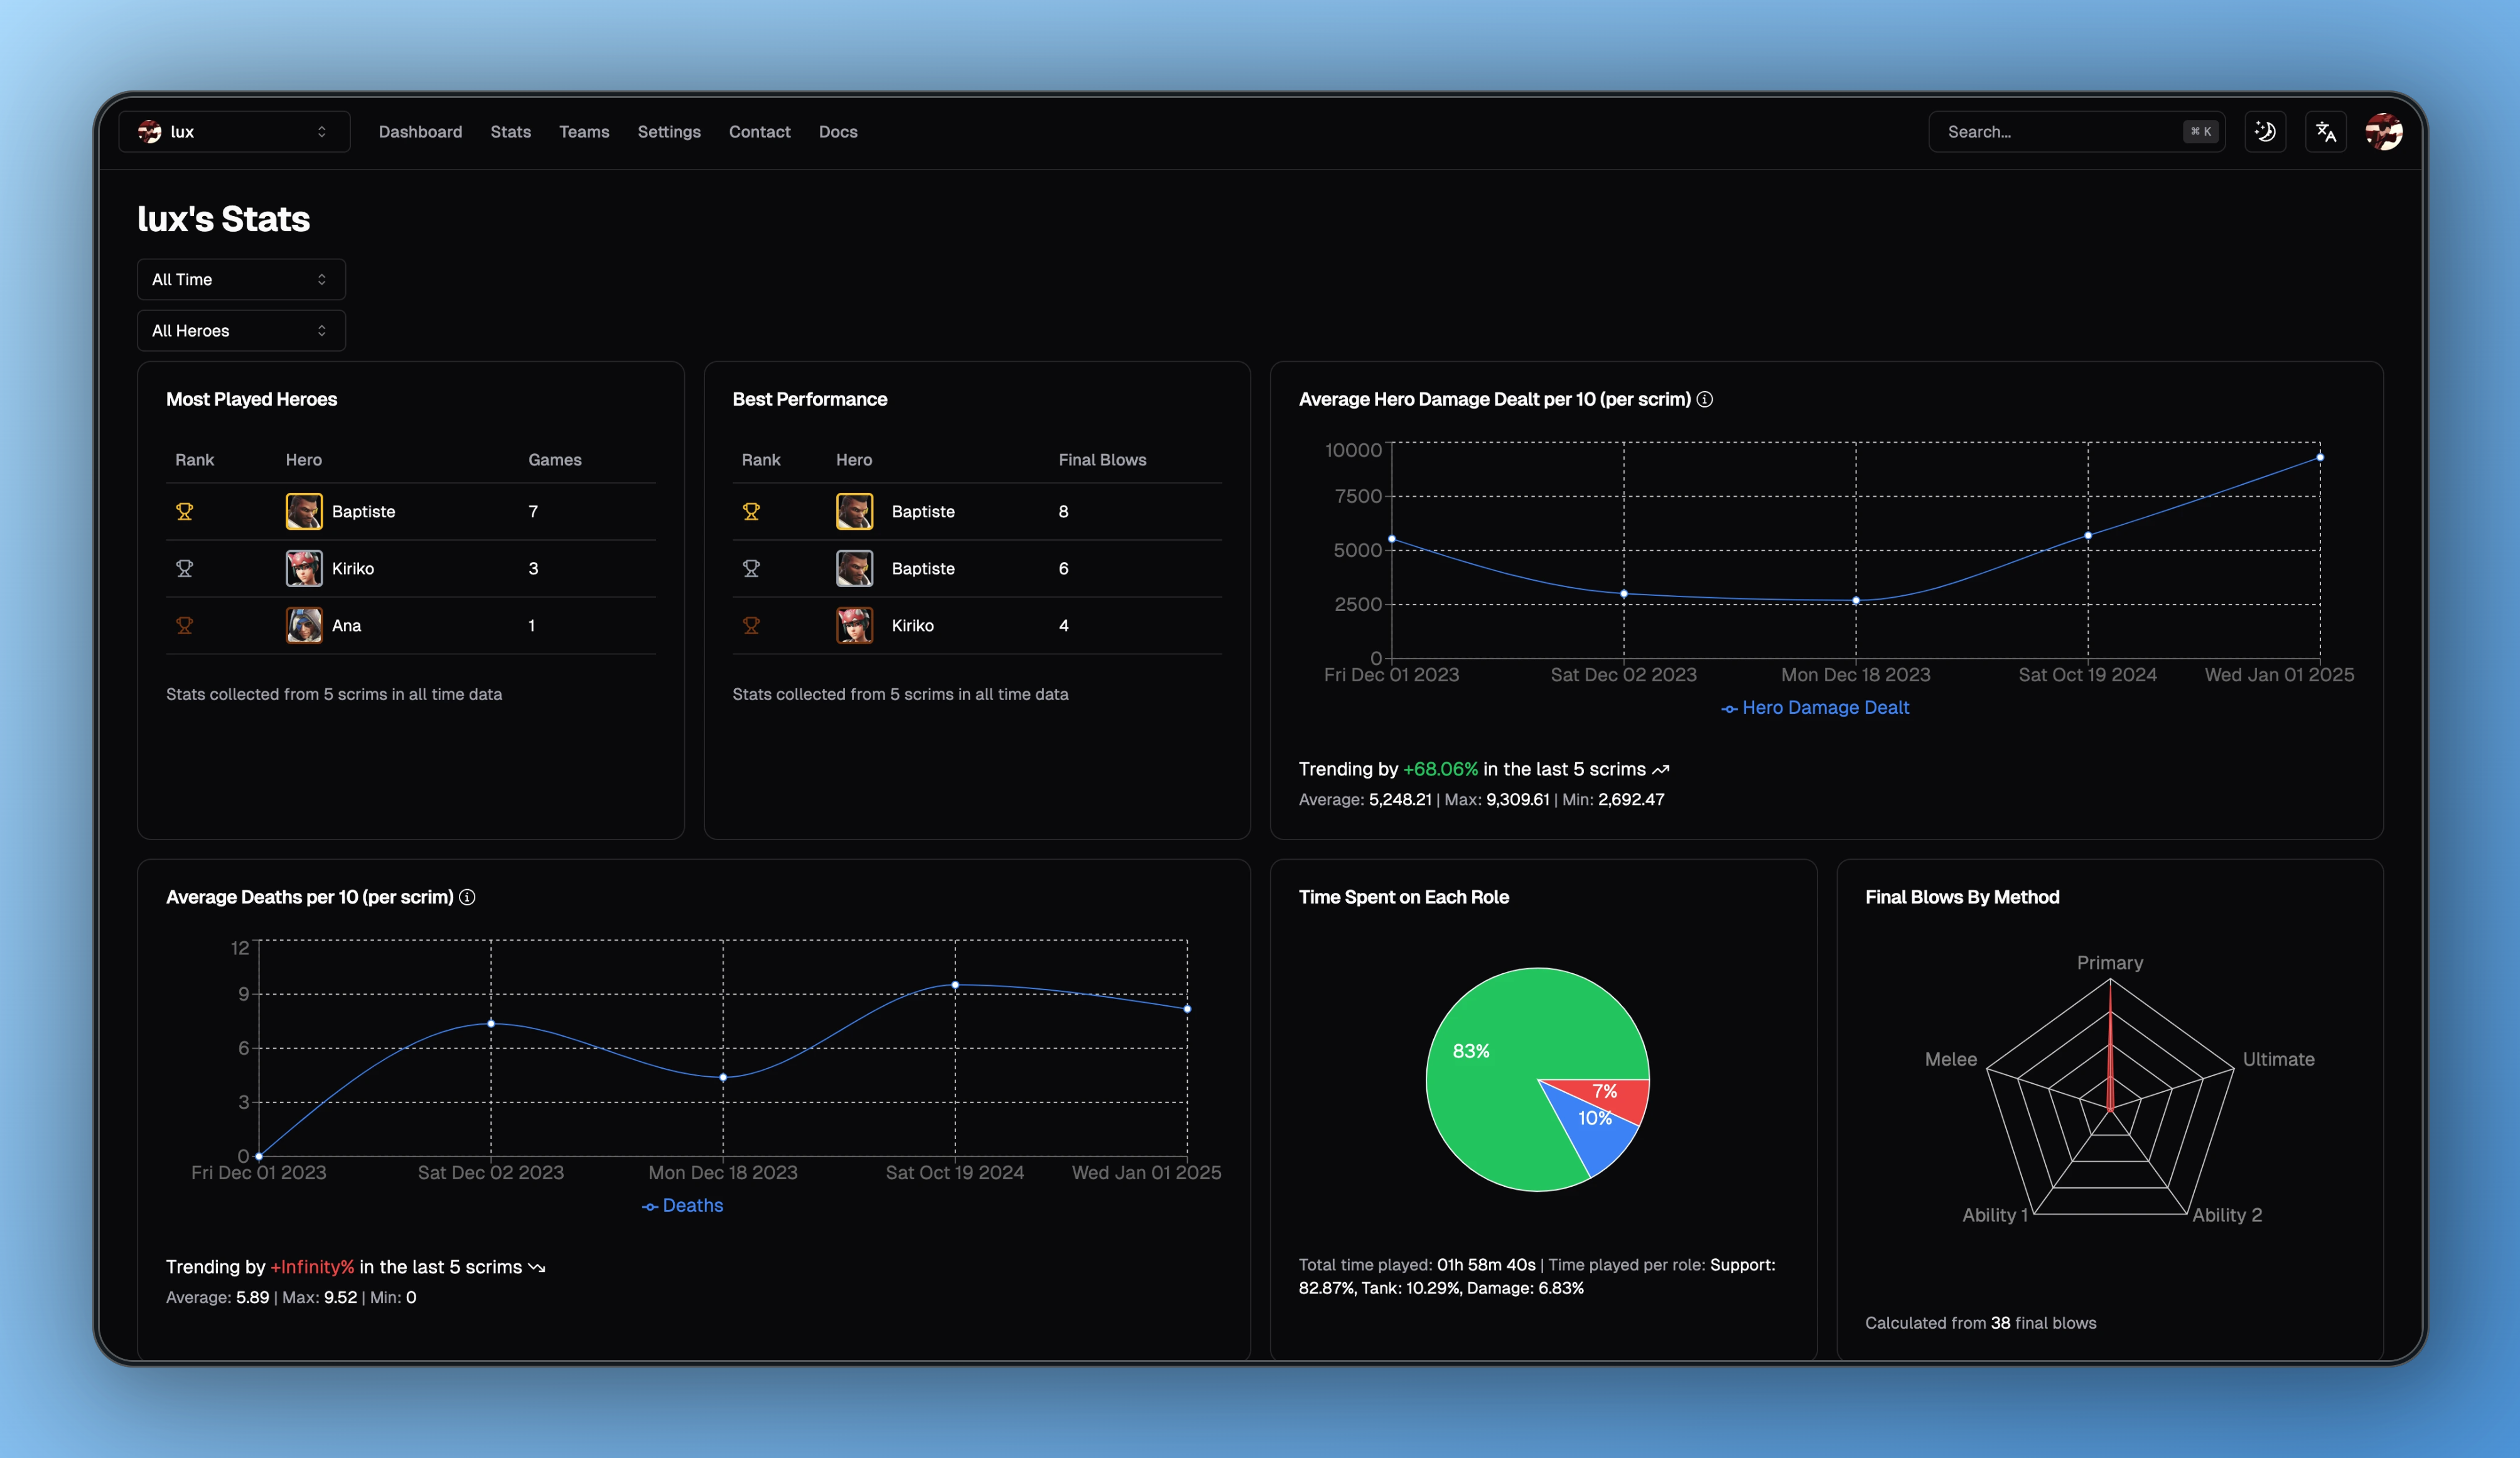The width and height of the screenshot is (2520, 1458).
Task: Open the lux team switcher dropdown
Action: click(234, 132)
